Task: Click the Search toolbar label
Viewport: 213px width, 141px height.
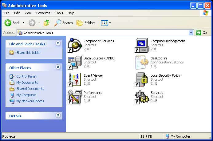Action: tap(68, 23)
